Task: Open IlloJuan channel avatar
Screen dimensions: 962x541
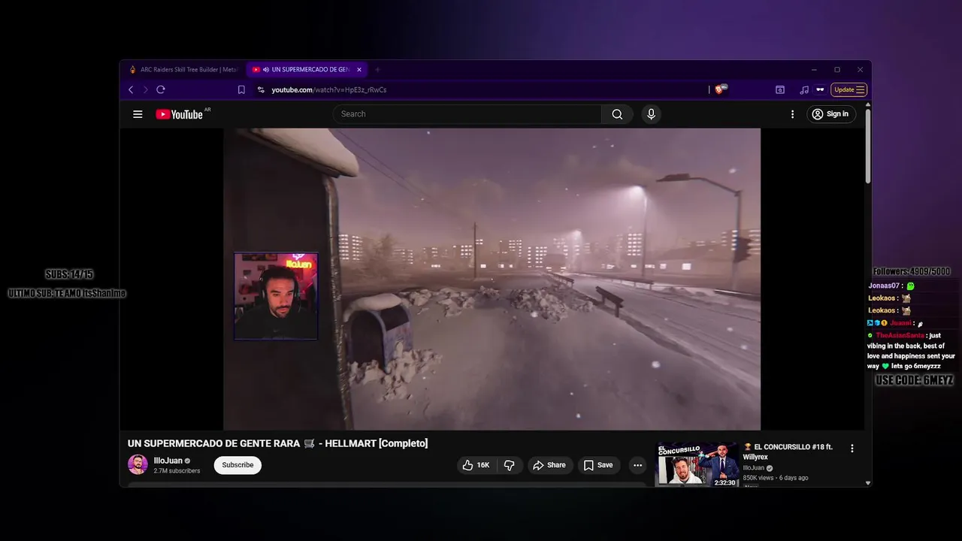Action: click(x=138, y=464)
